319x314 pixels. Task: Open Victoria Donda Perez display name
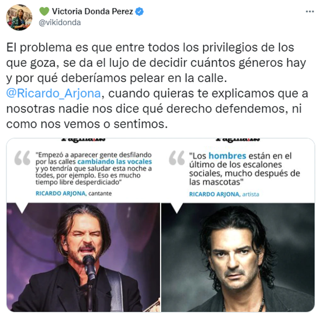tap(93, 11)
